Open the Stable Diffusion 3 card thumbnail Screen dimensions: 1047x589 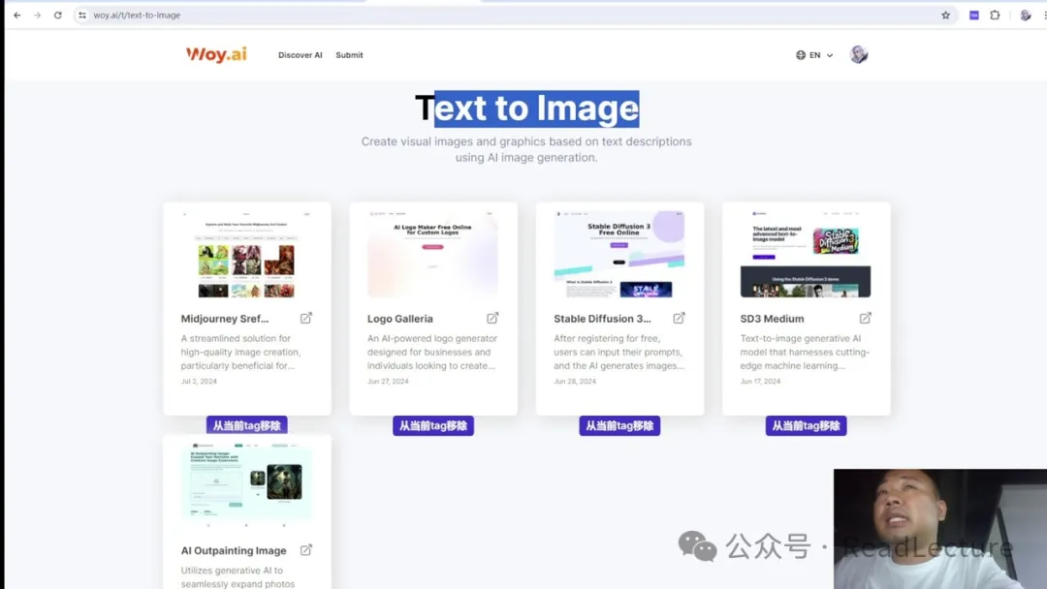tap(619, 254)
